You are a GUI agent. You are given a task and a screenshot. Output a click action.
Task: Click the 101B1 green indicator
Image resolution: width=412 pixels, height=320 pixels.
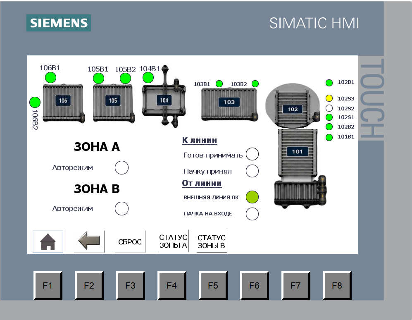[329, 137]
